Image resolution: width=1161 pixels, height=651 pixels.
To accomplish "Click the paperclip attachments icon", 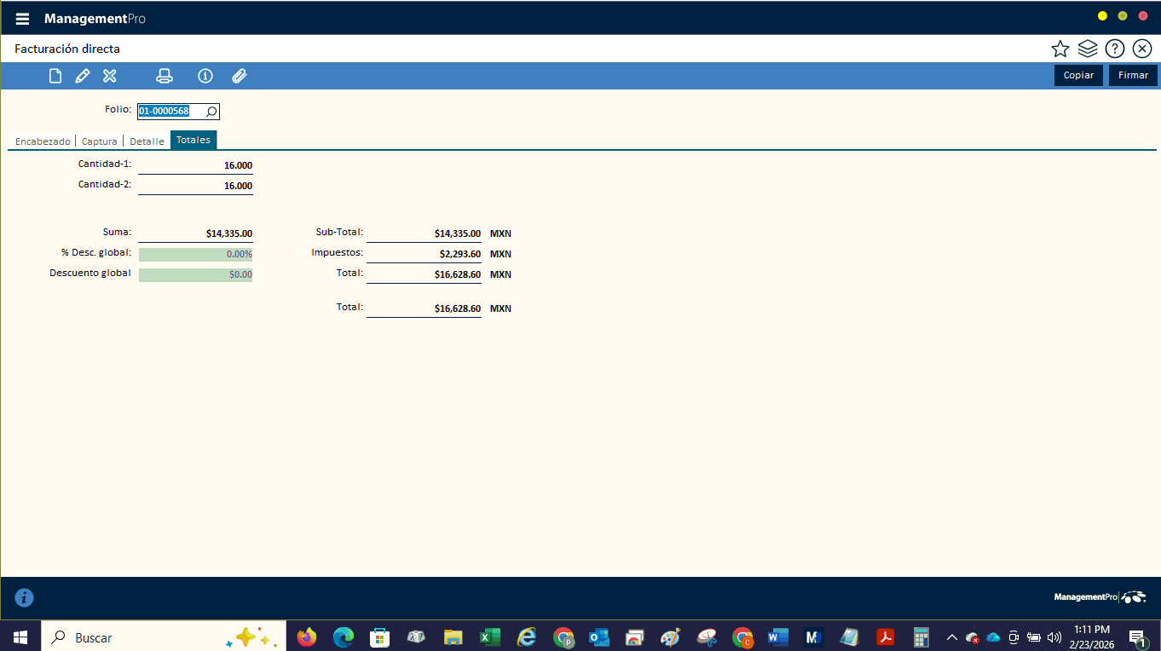I will [239, 76].
